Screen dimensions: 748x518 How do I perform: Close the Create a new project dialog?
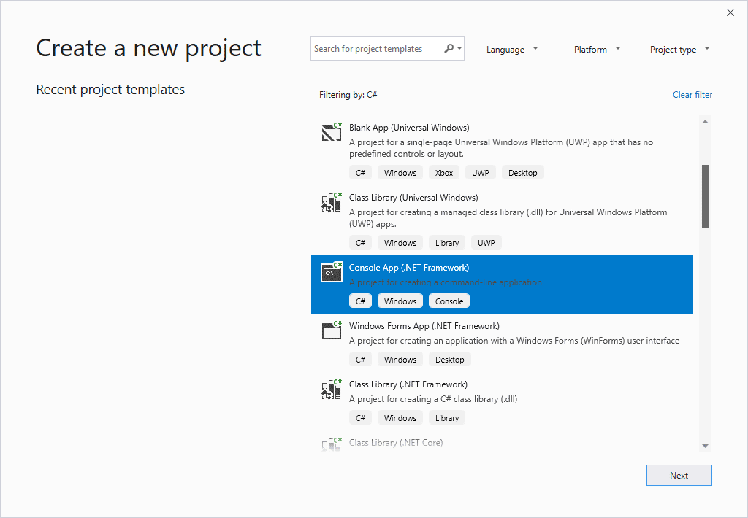pyautogui.click(x=730, y=12)
